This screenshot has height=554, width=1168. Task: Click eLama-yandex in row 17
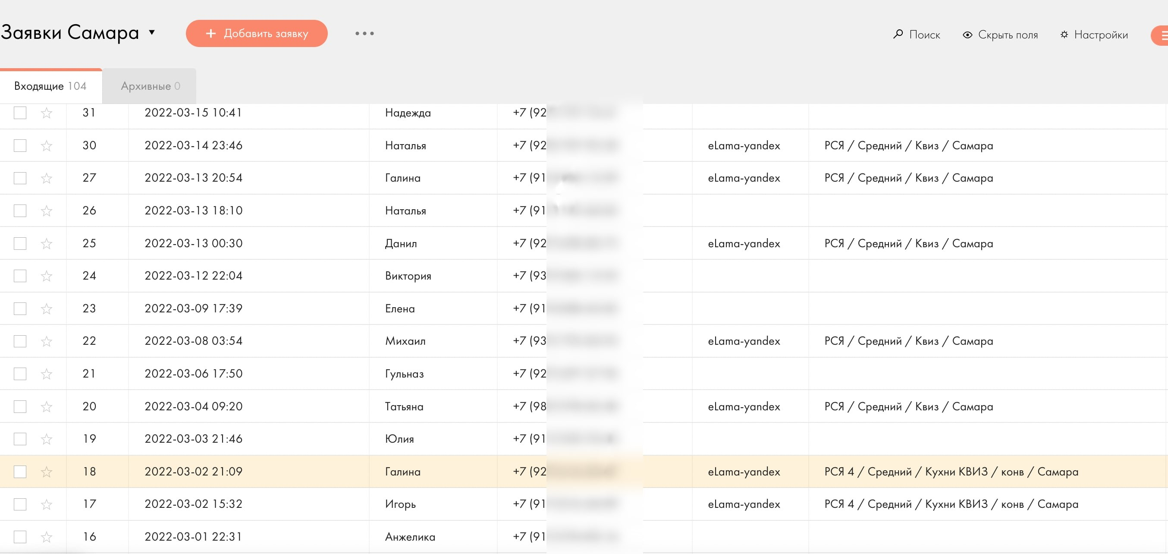pyautogui.click(x=744, y=504)
